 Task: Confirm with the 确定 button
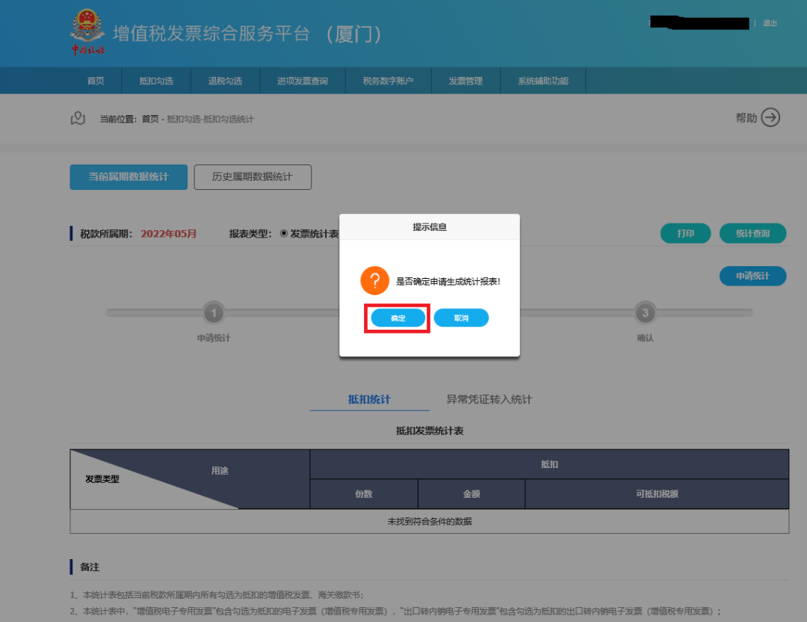point(398,318)
